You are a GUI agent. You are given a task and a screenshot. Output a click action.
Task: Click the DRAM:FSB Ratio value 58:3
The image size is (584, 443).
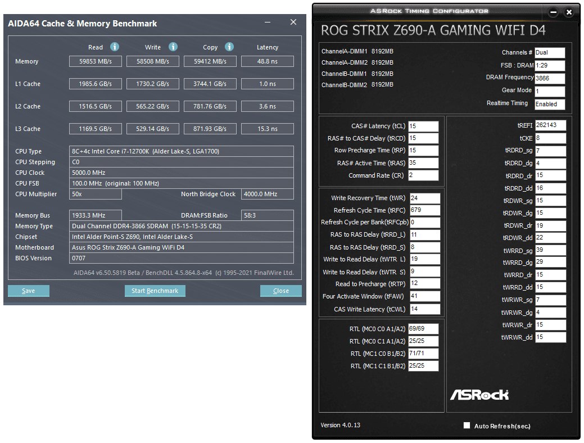tap(268, 215)
